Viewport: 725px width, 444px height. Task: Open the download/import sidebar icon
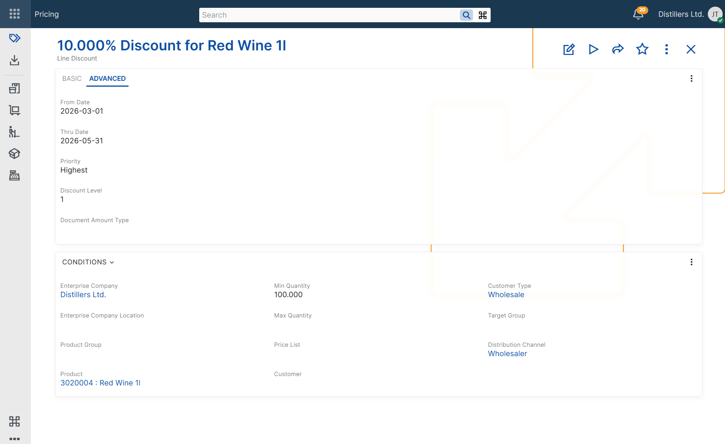click(x=14, y=60)
